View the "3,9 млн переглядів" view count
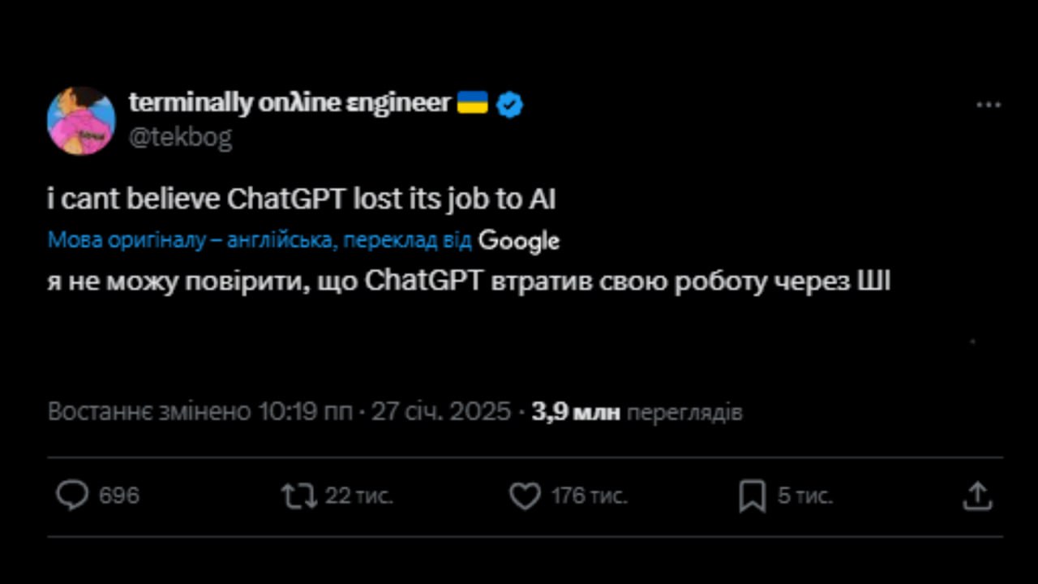Screen dimensions: 1038x584 pos(637,412)
